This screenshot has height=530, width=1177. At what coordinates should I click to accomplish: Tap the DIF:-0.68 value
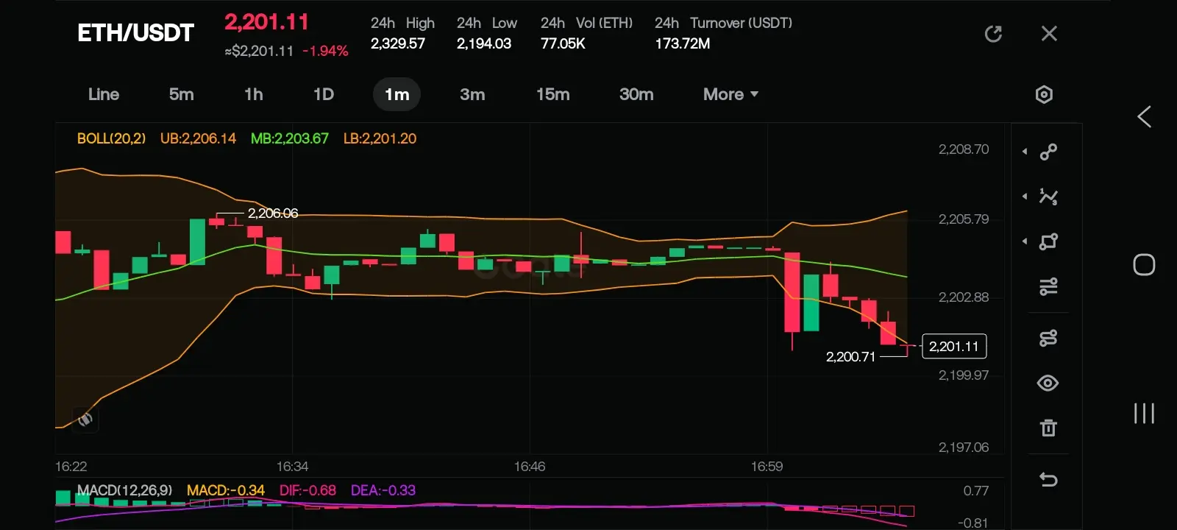307,490
